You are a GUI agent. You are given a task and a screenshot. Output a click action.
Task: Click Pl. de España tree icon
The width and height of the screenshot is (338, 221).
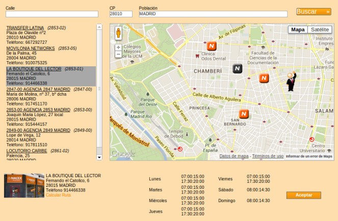210,140
